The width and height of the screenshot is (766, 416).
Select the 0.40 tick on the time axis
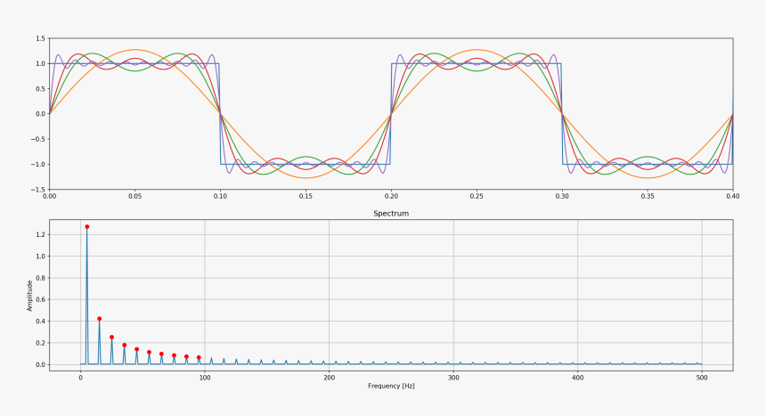pyautogui.click(x=733, y=196)
